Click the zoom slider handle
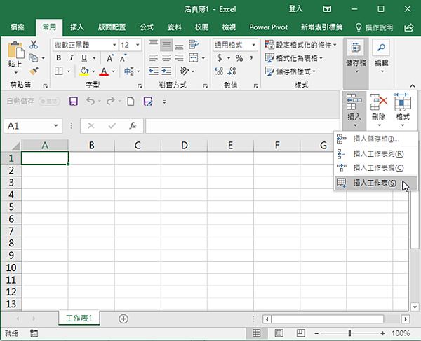This screenshot has width=421, height=341. pos(349,333)
